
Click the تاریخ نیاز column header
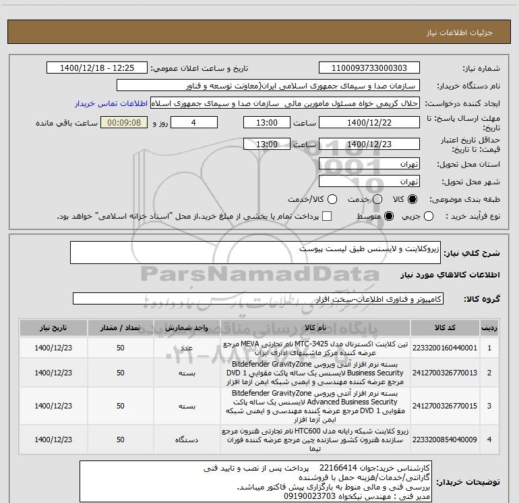tap(53, 327)
